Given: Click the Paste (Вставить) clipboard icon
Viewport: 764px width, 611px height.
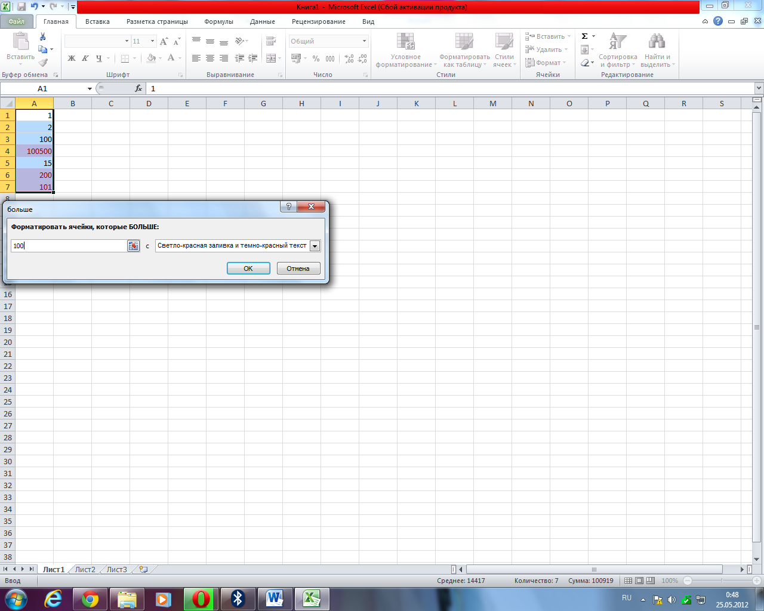Looking at the screenshot, I should [21, 42].
